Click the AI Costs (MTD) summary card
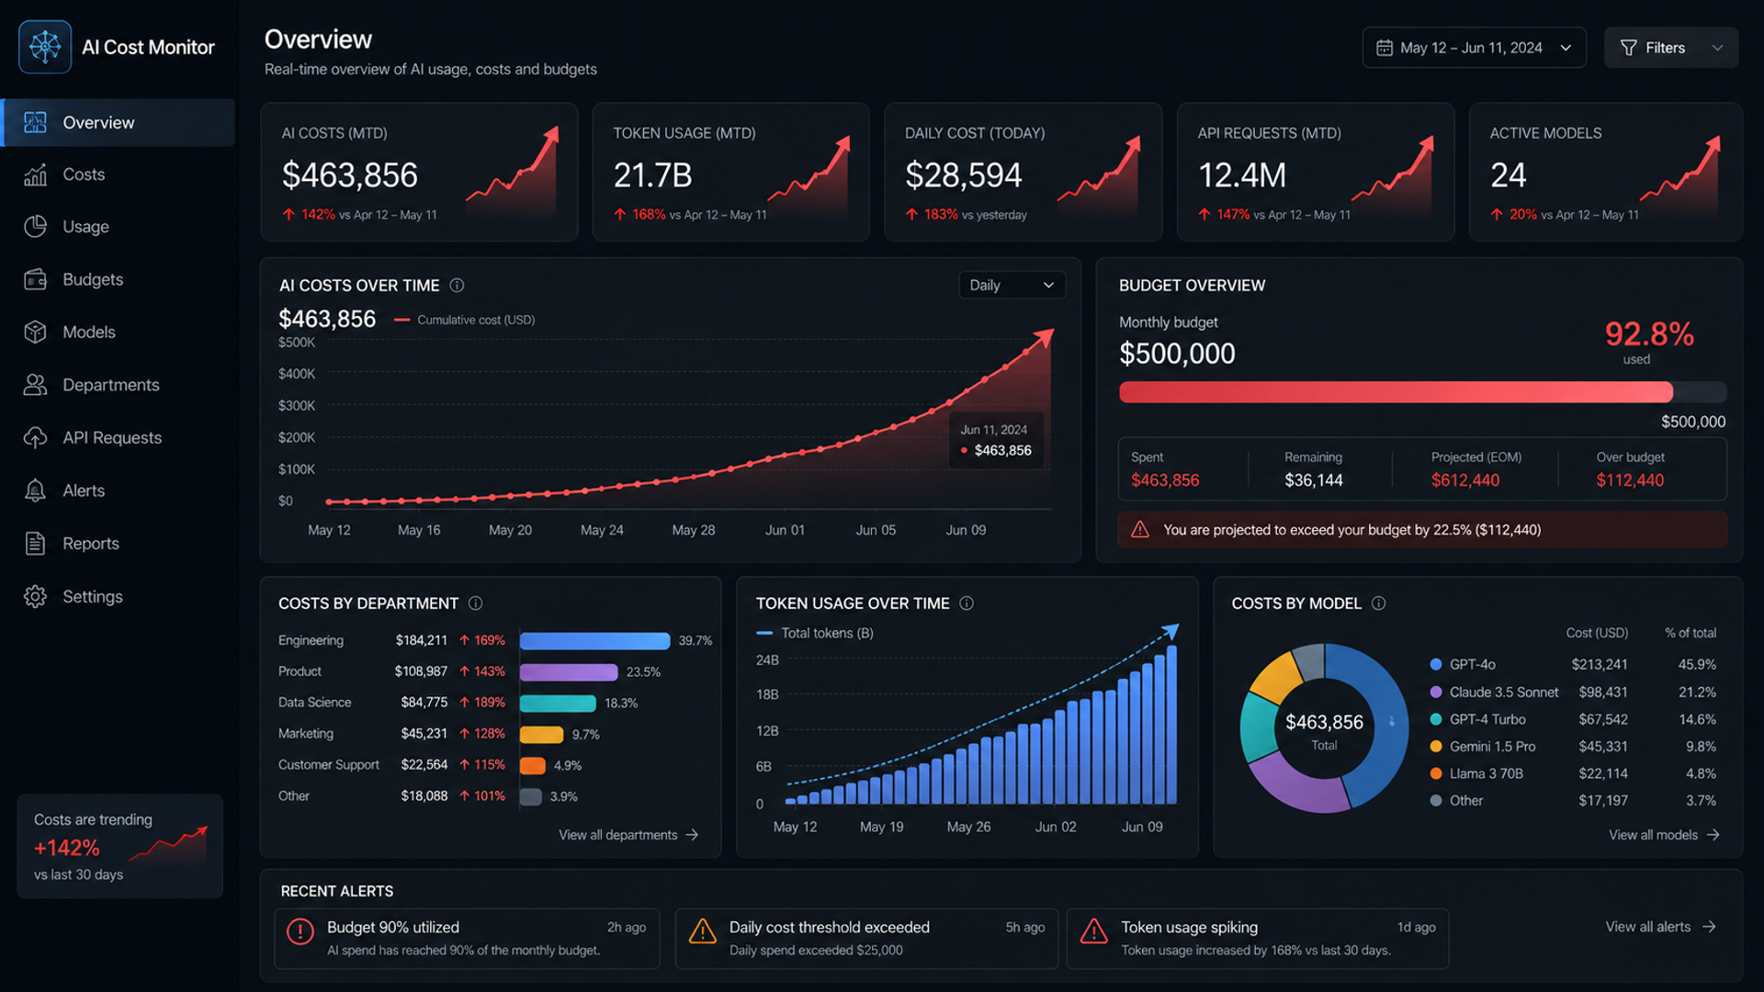The width and height of the screenshot is (1764, 992). click(x=419, y=172)
